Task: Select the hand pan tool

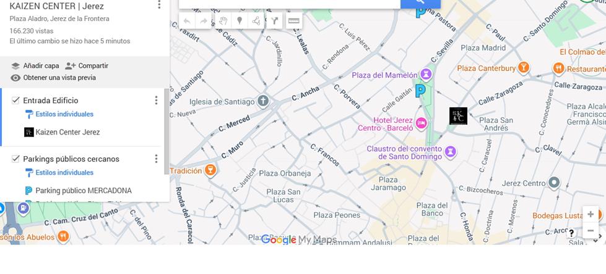Action: click(x=223, y=21)
